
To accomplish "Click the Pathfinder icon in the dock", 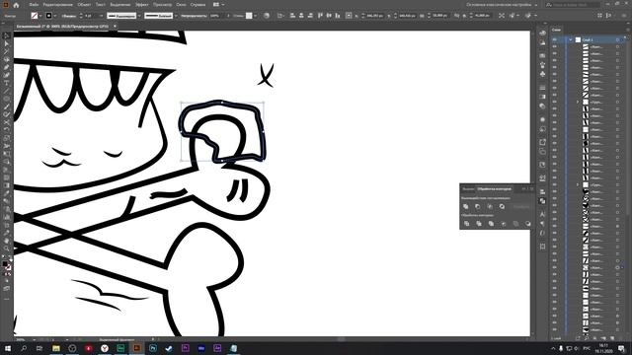I will click(542, 200).
